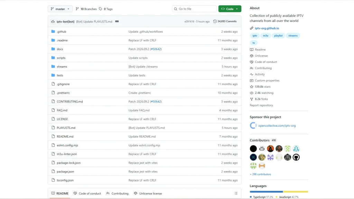The width and height of the screenshot is (354, 199).
Task: Switch to the README tab
Action: (60, 193)
